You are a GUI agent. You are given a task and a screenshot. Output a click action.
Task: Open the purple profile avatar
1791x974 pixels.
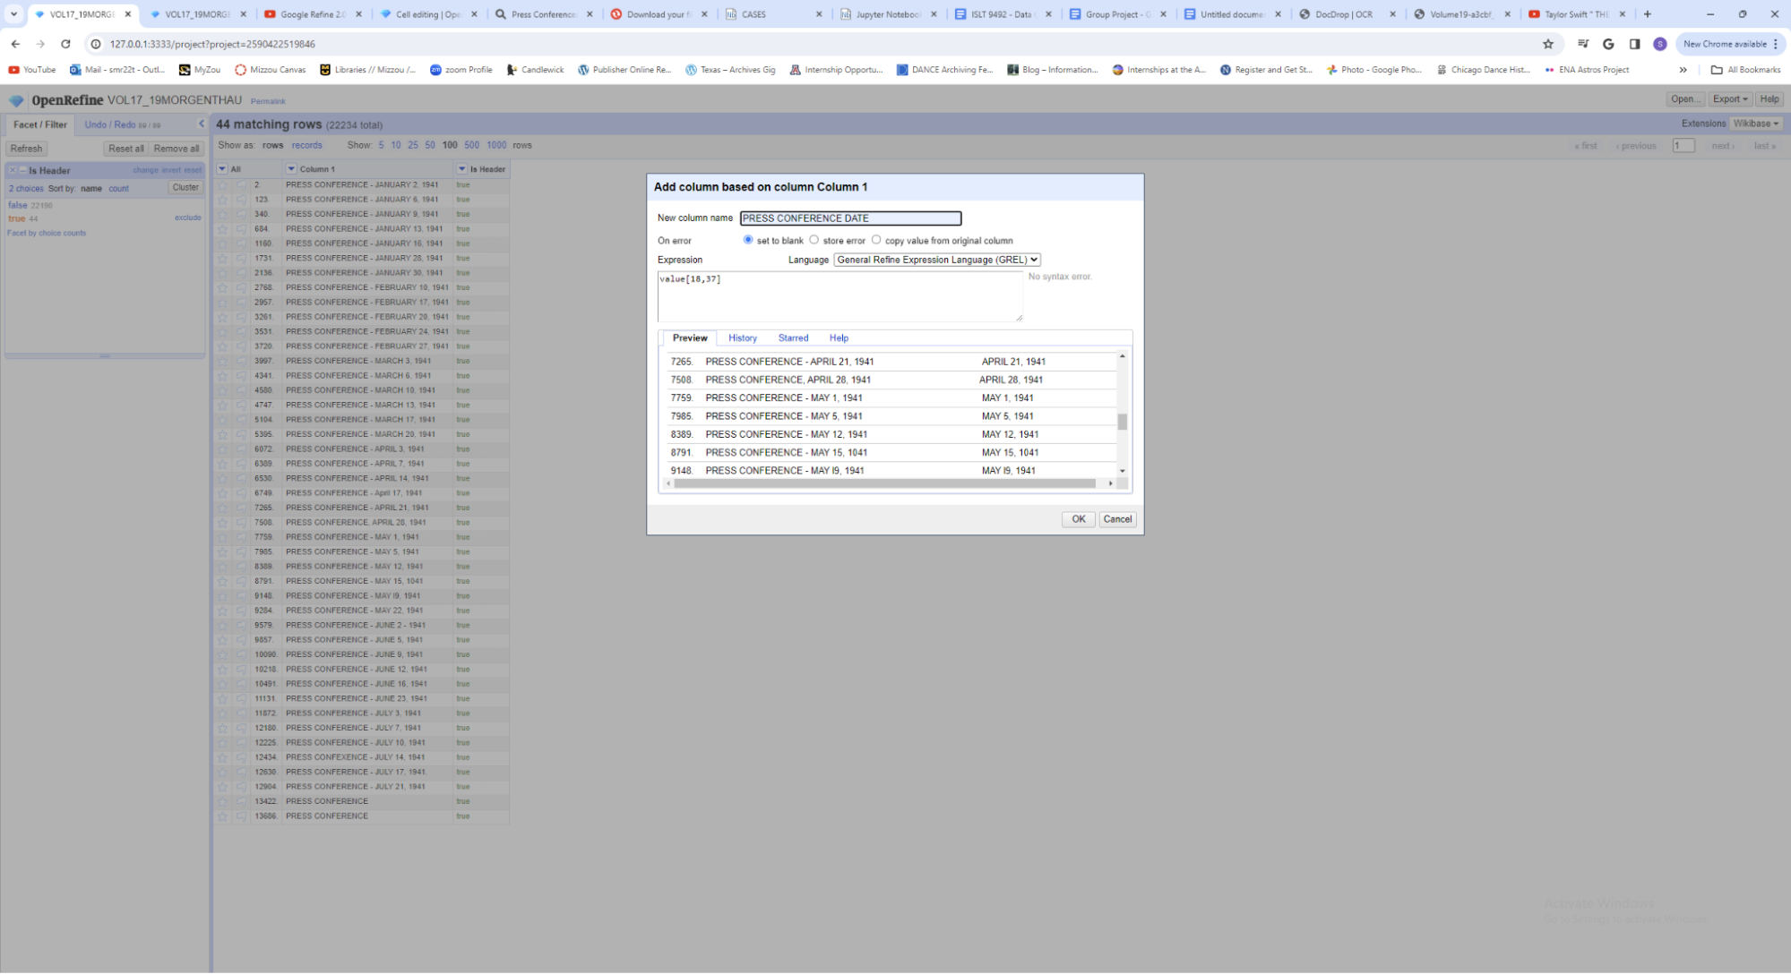pos(1660,44)
